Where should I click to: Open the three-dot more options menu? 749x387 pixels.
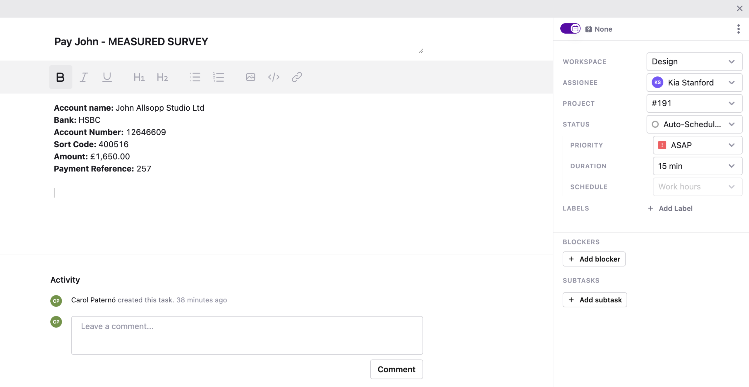[x=738, y=29]
